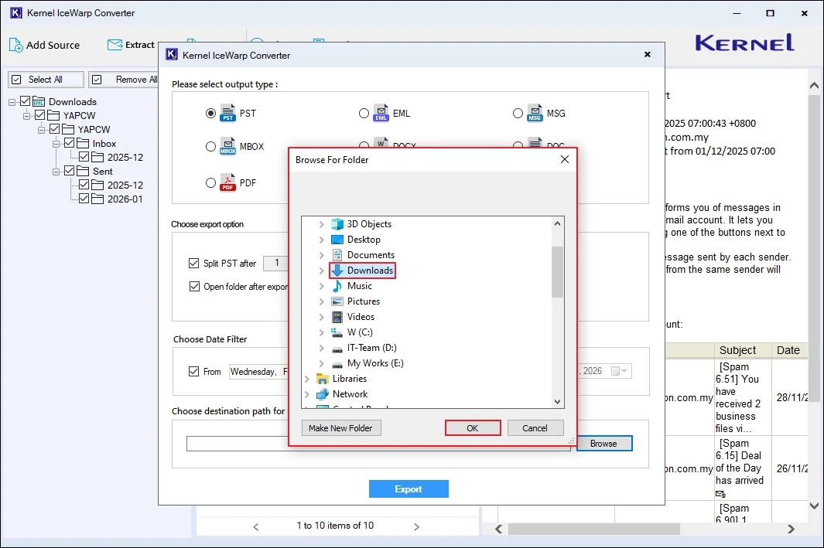The height and width of the screenshot is (548, 824).
Task: Select the DOCX output format icon
Action: [379, 146]
